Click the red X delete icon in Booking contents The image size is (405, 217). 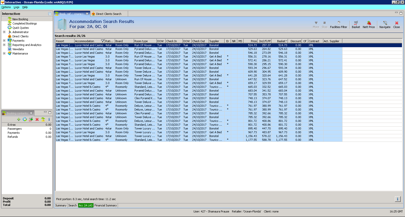click(x=37, y=119)
